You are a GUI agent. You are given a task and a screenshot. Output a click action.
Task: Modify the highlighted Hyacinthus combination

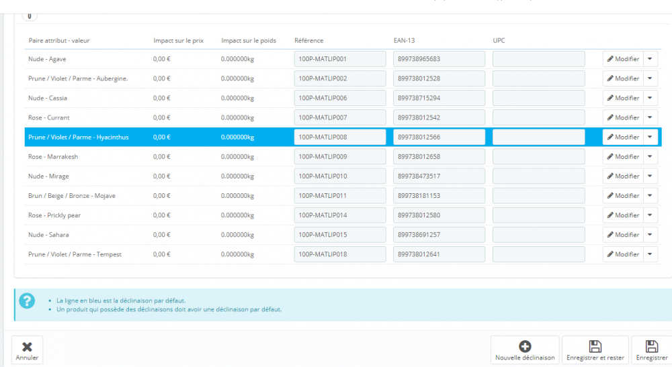point(623,138)
